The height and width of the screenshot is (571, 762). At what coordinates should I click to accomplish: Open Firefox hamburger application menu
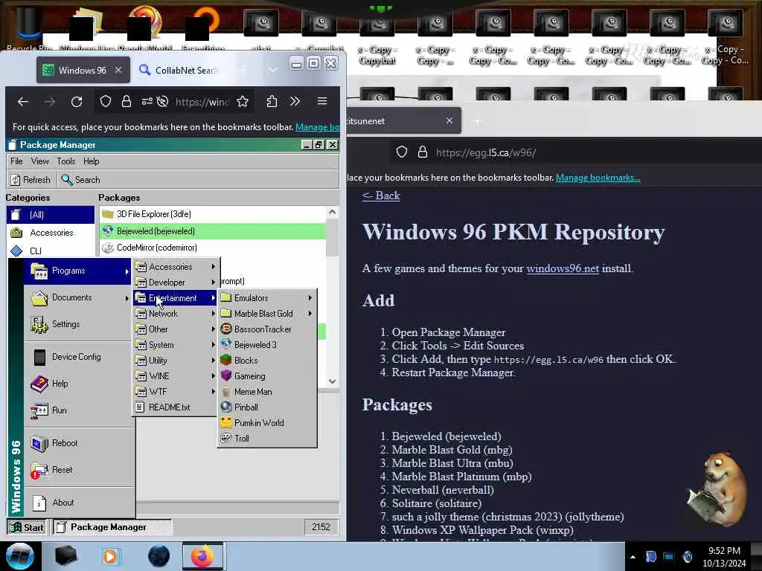[x=321, y=101]
